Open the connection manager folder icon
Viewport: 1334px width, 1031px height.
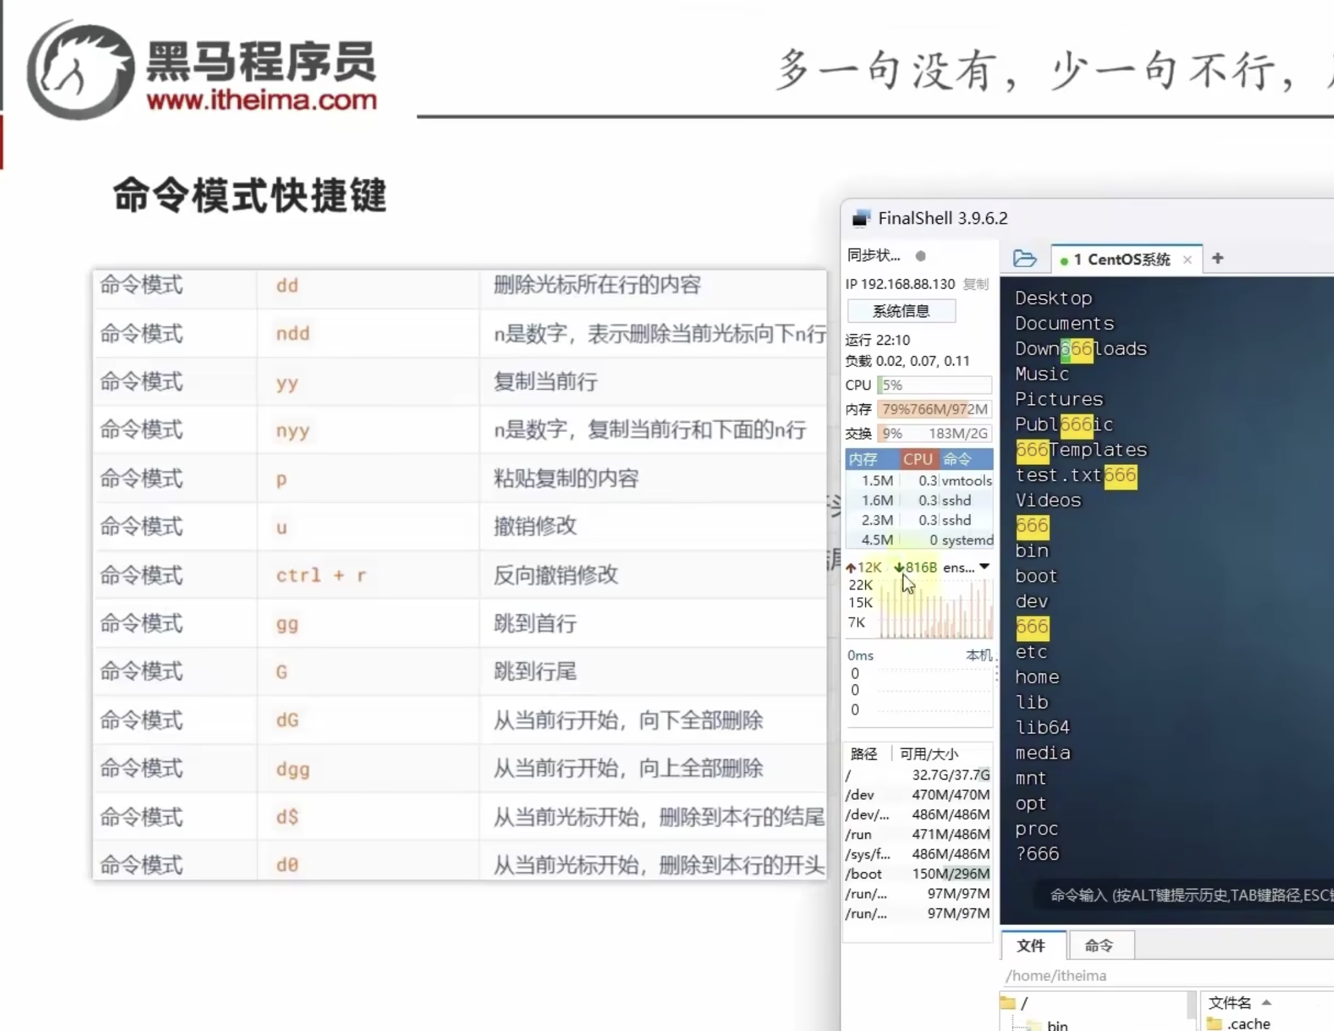coord(1025,259)
